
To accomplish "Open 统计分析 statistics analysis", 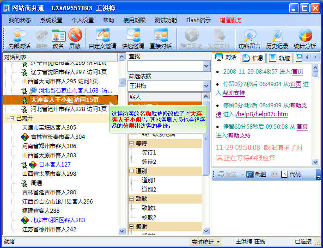I will pos(305,38).
